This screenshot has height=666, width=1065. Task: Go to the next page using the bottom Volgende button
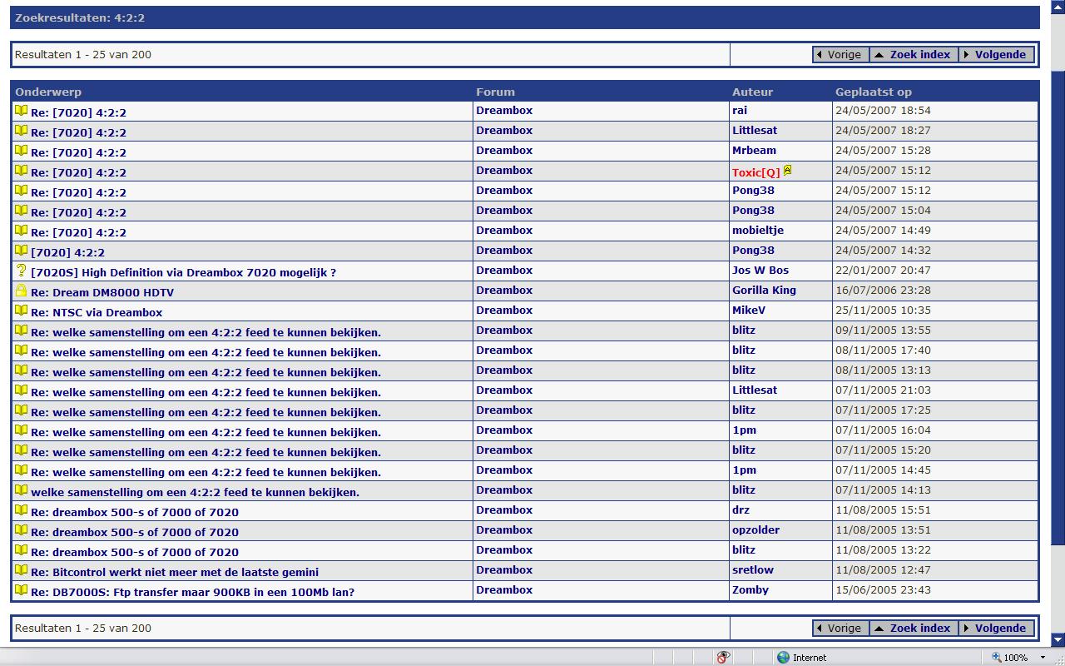[x=995, y=629]
